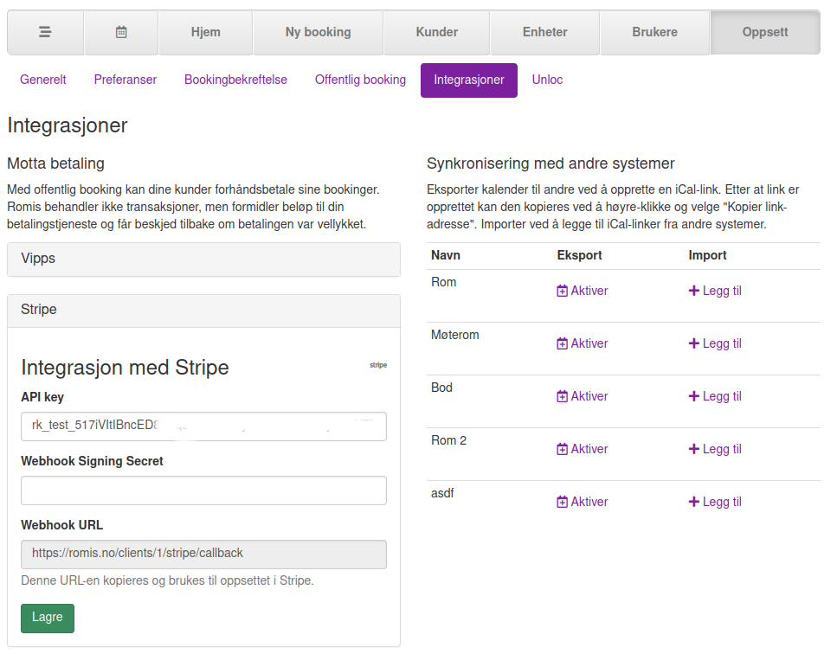This screenshot has width=824, height=654.
Task: Open the Kunder tab
Action: (437, 32)
